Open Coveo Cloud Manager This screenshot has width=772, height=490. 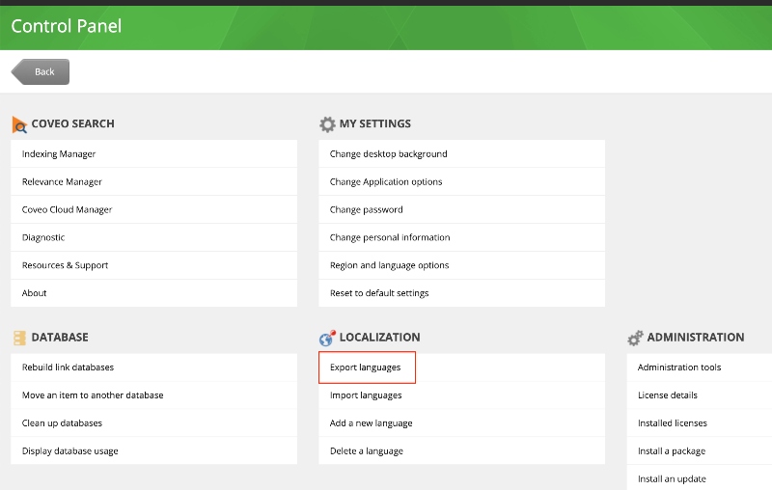pyautogui.click(x=154, y=209)
